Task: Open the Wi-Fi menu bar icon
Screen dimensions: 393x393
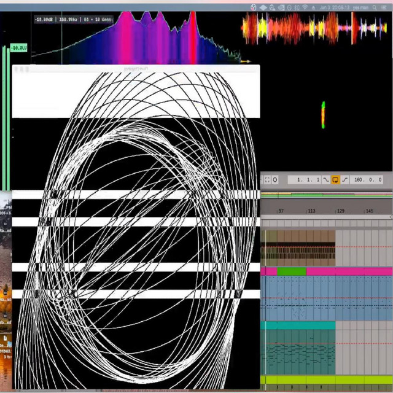Action: tap(305, 7)
